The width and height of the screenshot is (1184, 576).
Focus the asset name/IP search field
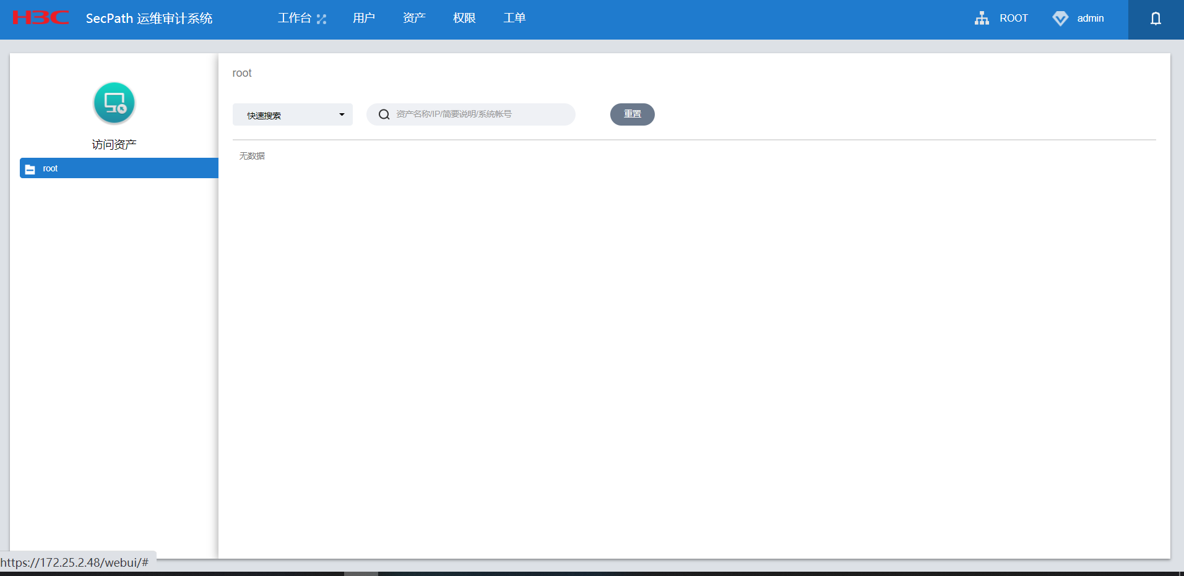[471, 114]
